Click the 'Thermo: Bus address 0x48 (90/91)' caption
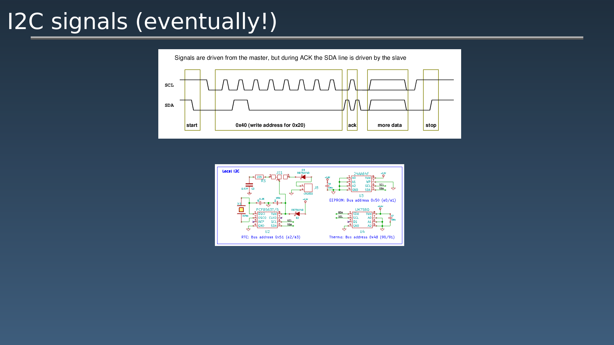This screenshot has width=614, height=345. [362, 237]
